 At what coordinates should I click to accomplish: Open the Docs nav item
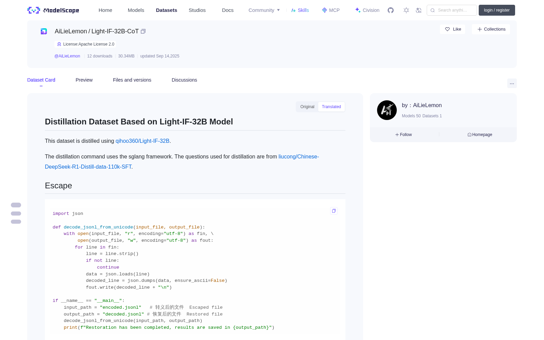click(228, 10)
